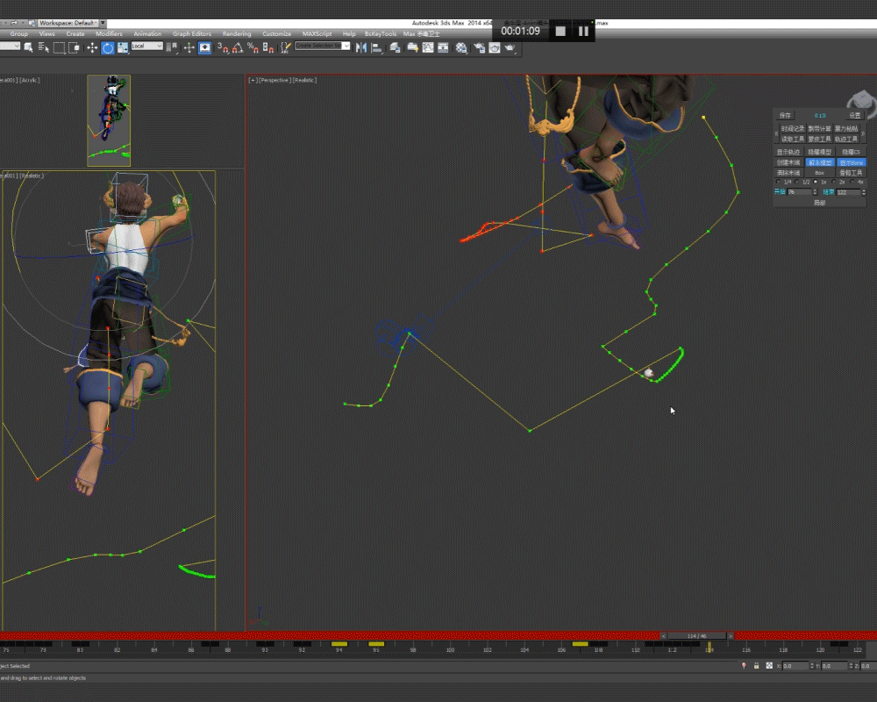This screenshot has width=877, height=702.
Task: Open the Views menu
Action: 47,34
